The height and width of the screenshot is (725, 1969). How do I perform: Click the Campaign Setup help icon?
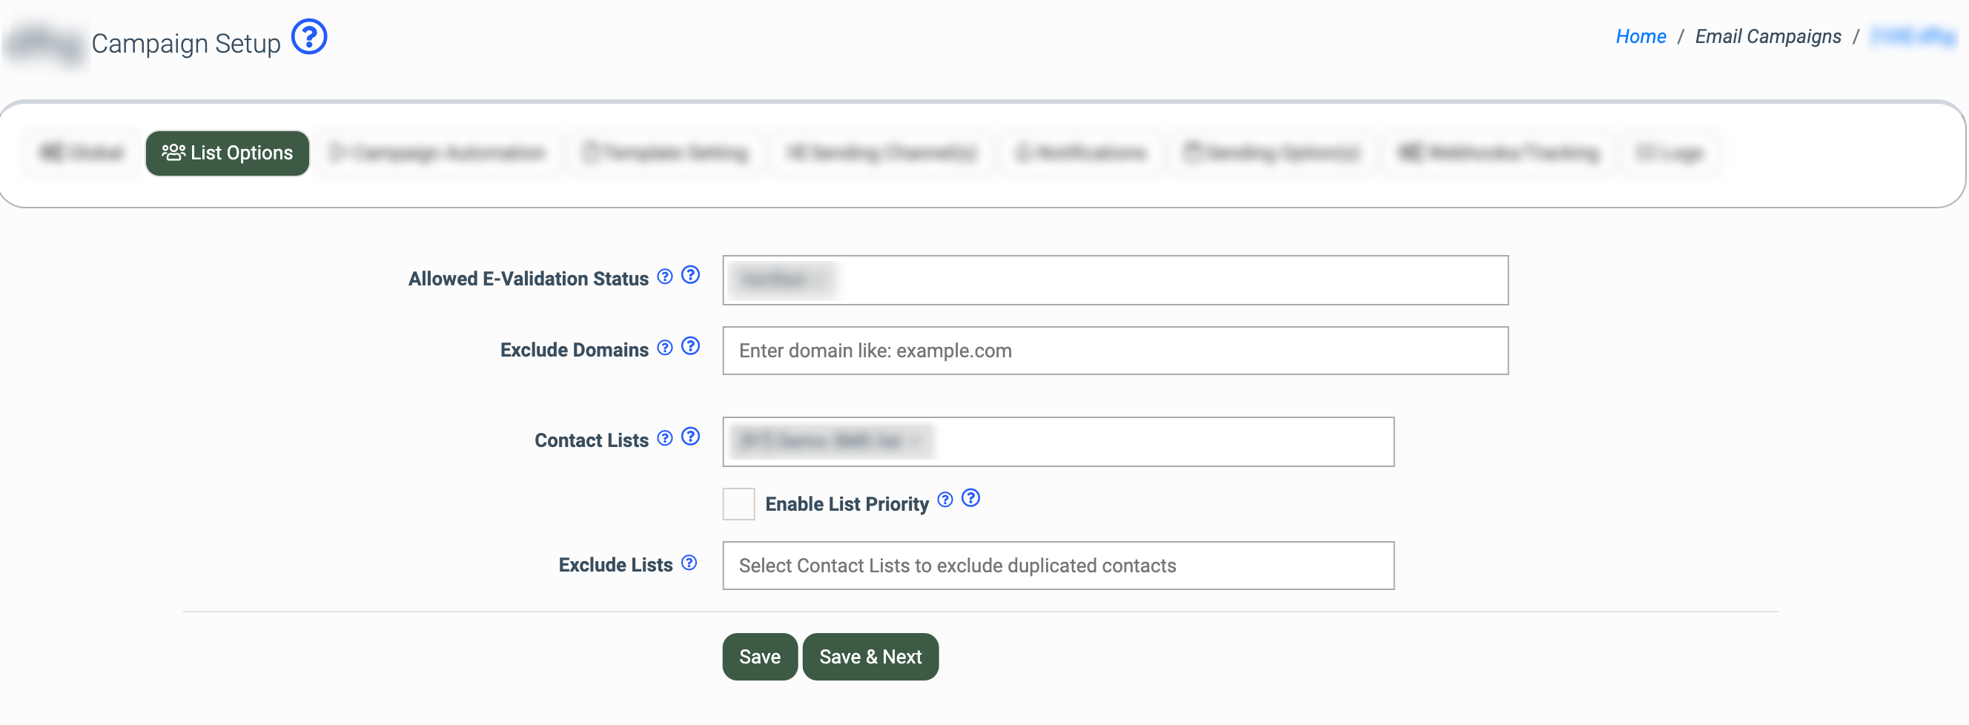point(309,36)
